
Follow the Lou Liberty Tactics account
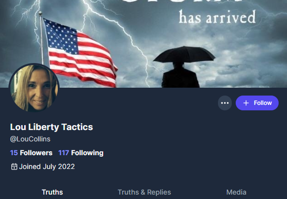257,103
